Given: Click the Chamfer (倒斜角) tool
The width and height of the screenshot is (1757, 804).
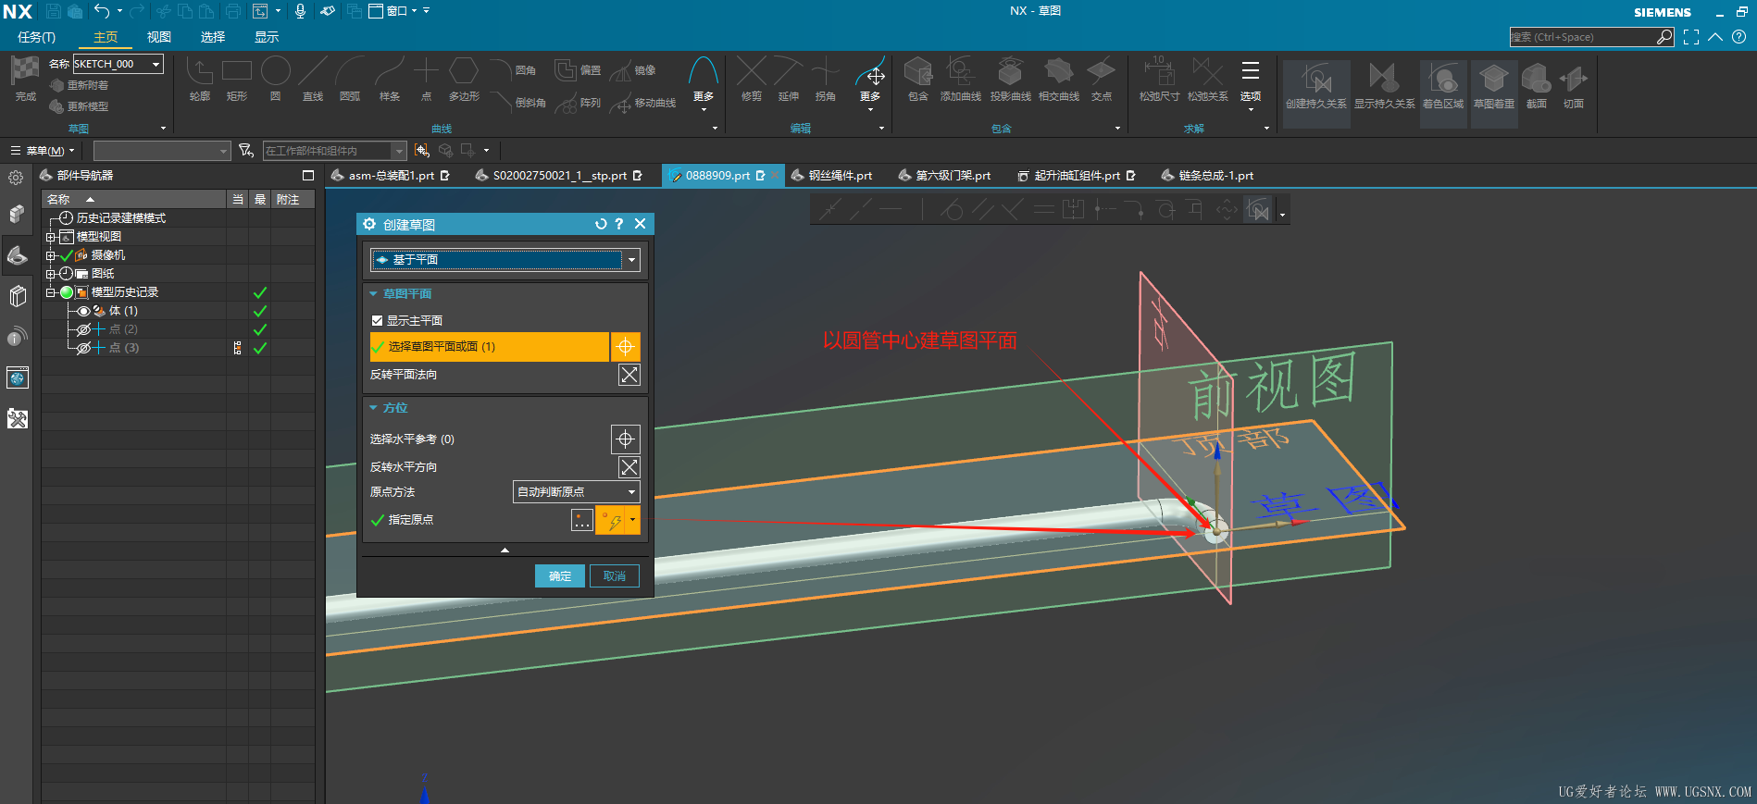Looking at the screenshot, I should click(518, 103).
